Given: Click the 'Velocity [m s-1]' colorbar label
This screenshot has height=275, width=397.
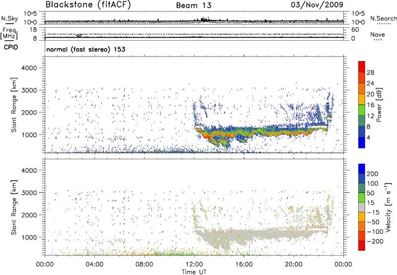Looking at the screenshot, I should click(x=388, y=207).
